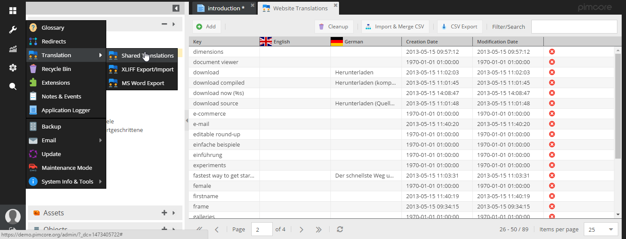Go to next page of translations
This screenshot has height=239, width=626.
pyautogui.click(x=302, y=230)
